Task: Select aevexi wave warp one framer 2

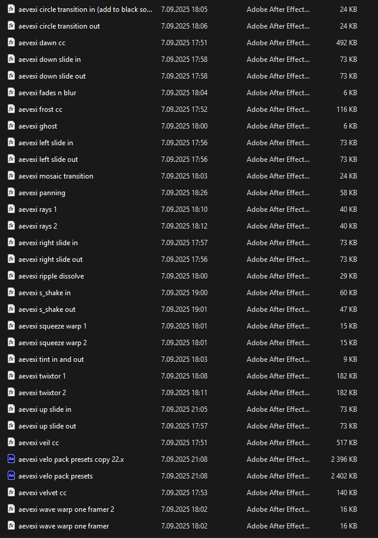Action: coord(66,509)
